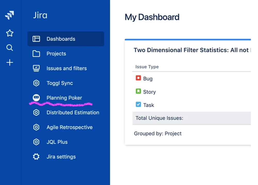Image resolution: width=258 pixels, height=185 pixels.
Task: Click the Jira settings gear icon
Action: pos(36,157)
